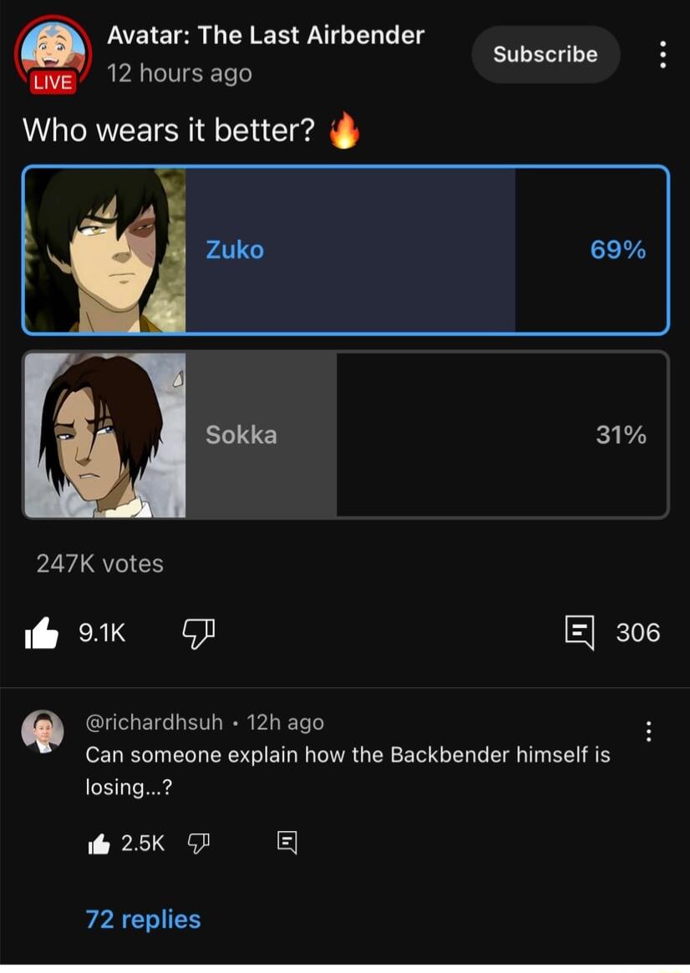Dislike the poll post
Image resolution: width=690 pixels, height=973 pixels.
[x=198, y=632]
